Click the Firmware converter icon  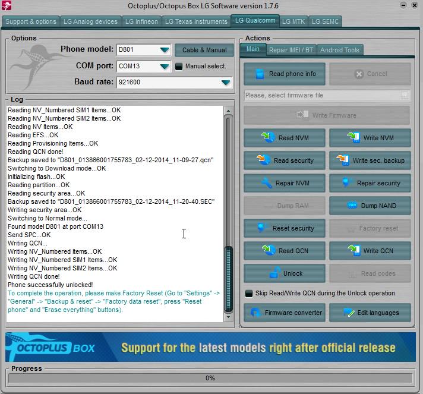[255, 312]
